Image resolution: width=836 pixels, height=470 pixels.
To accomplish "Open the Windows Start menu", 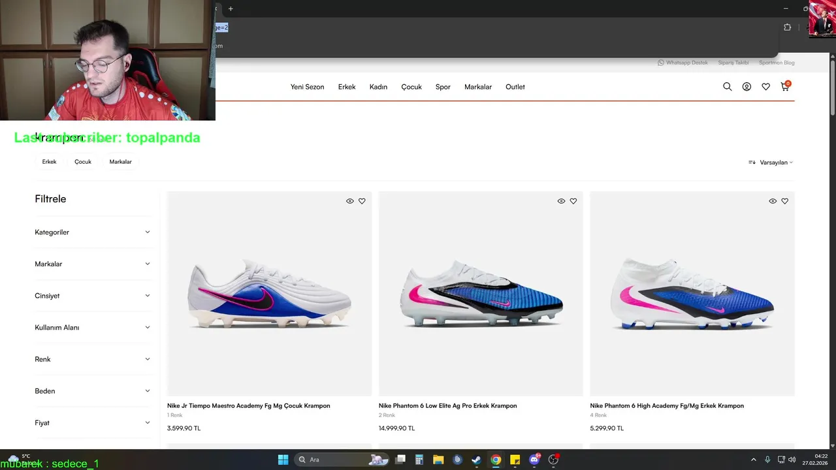I will 283,460.
